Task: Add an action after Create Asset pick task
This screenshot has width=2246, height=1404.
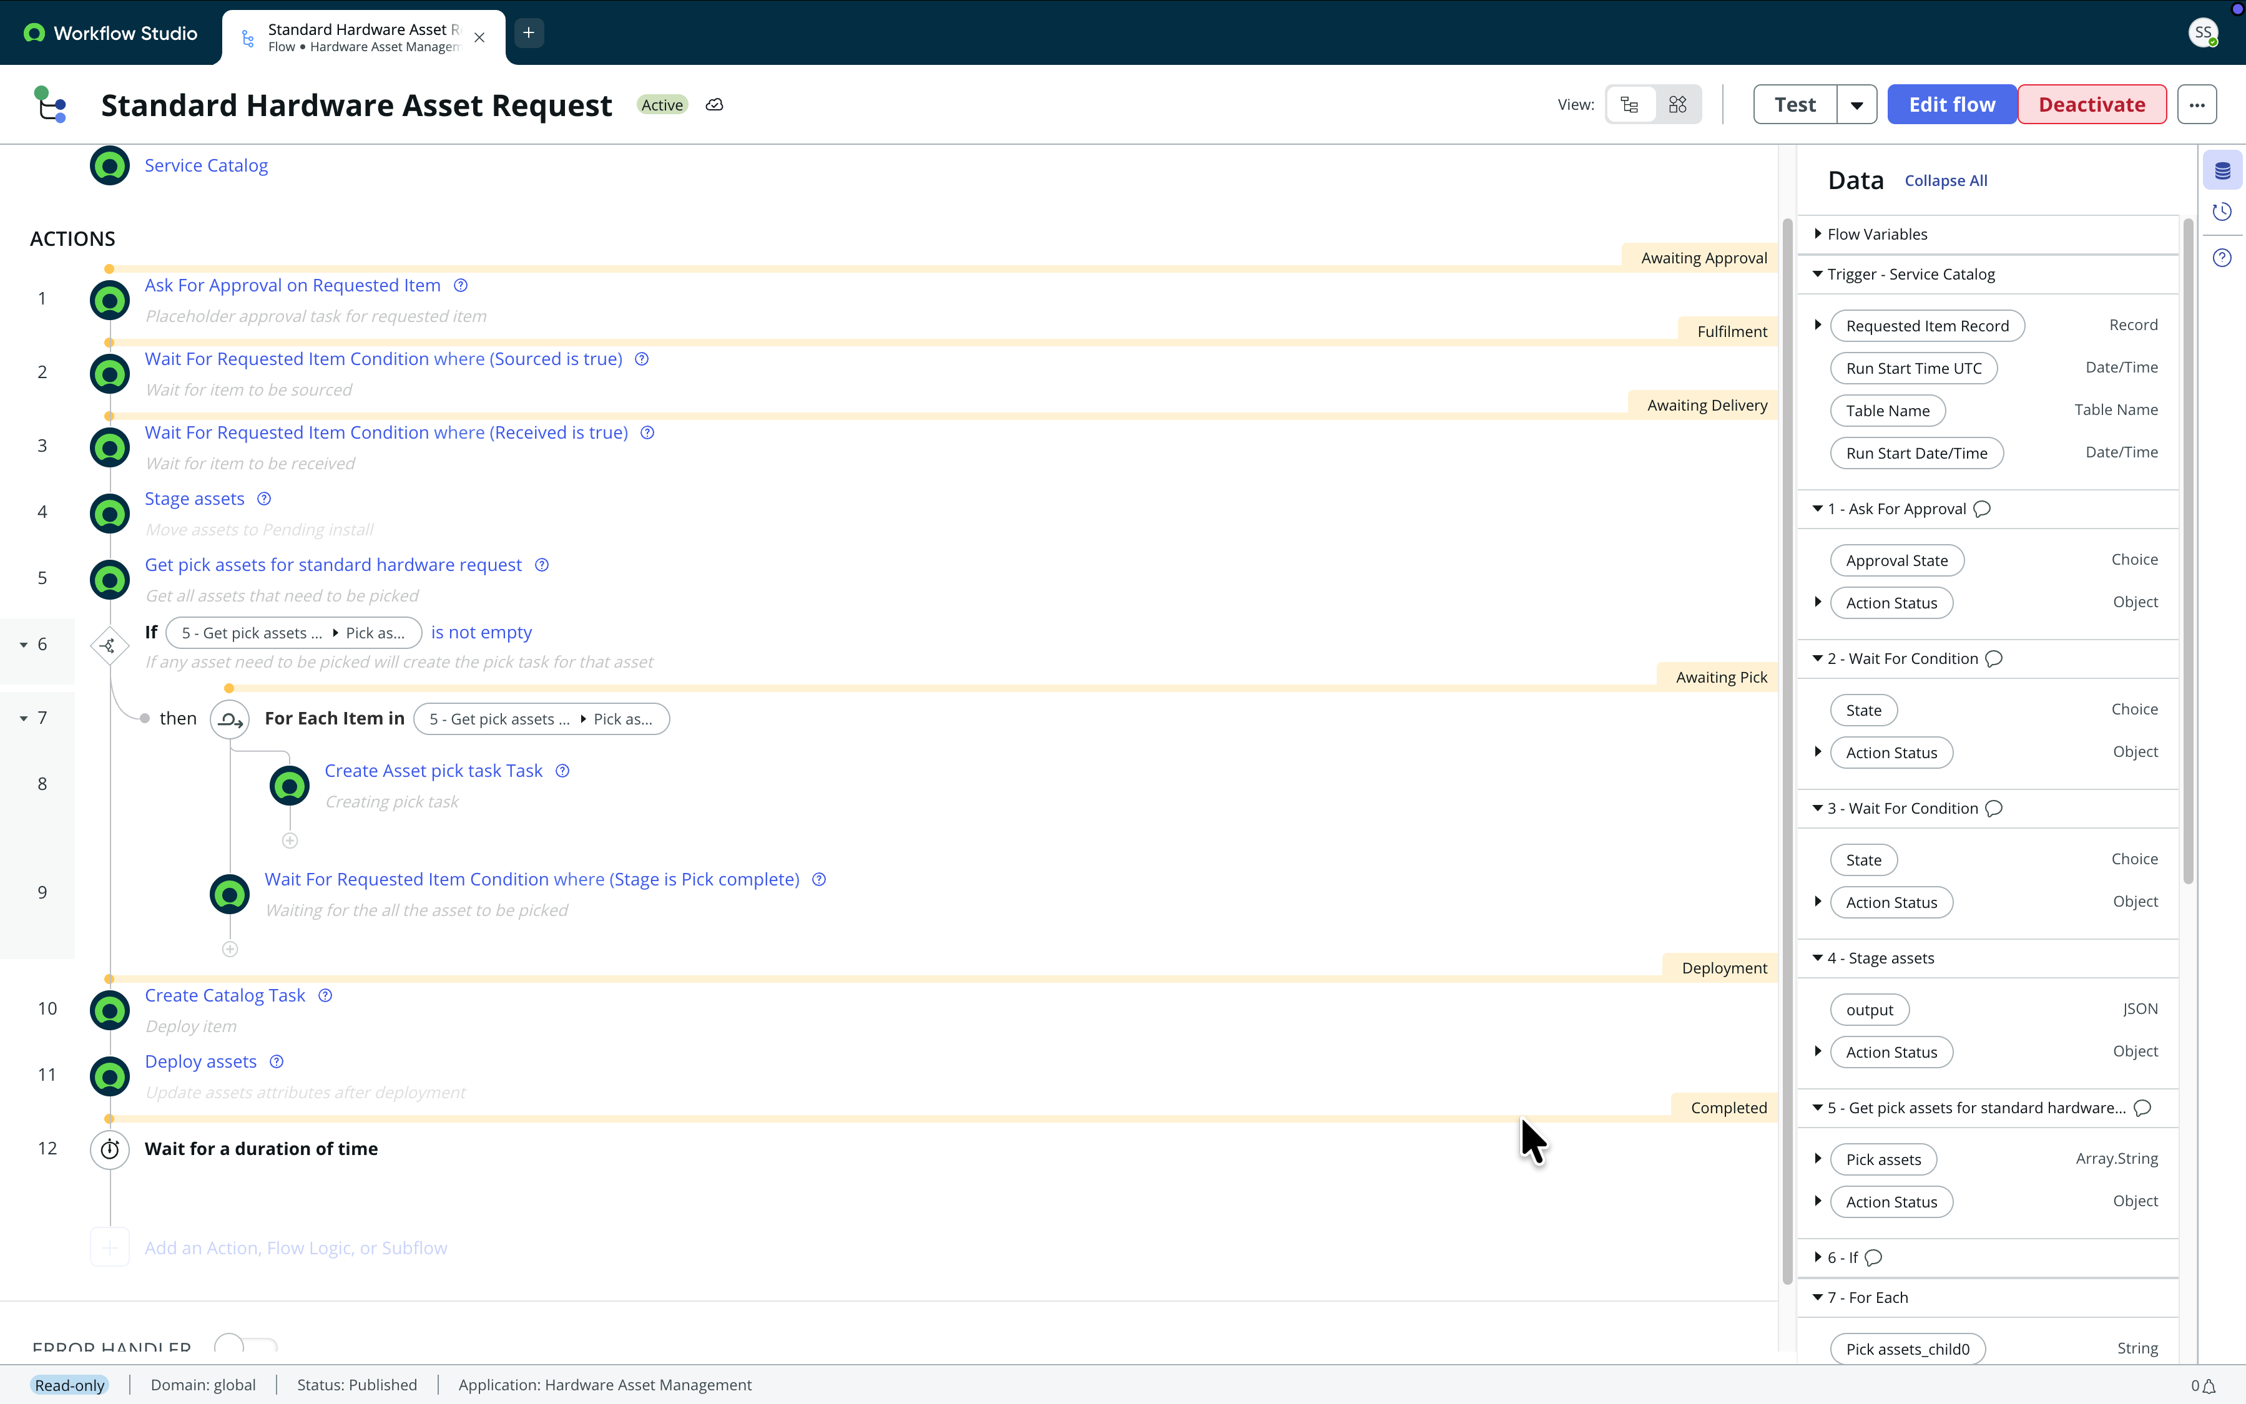Action: [290, 841]
